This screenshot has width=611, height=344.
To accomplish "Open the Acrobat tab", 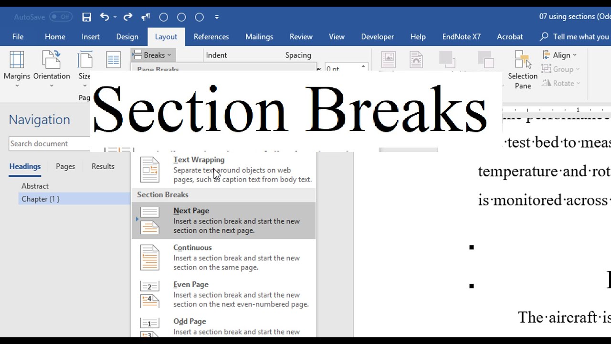I will (x=510, y=37).
